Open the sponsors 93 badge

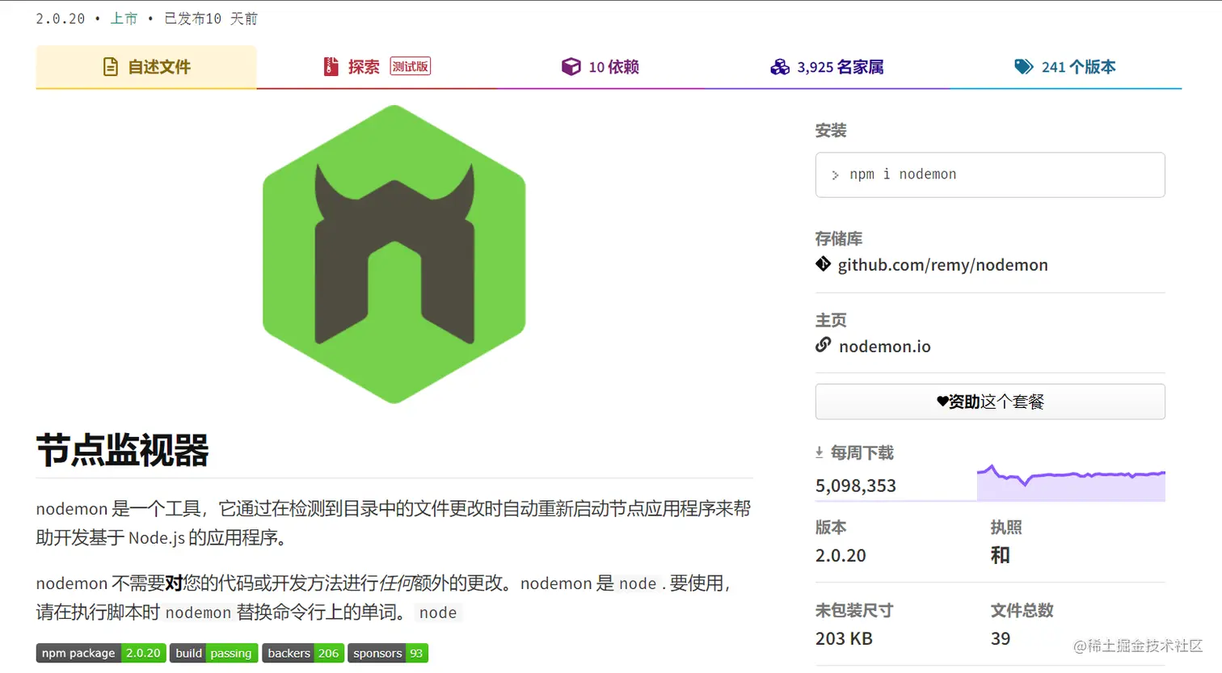(x=388, y=653)
